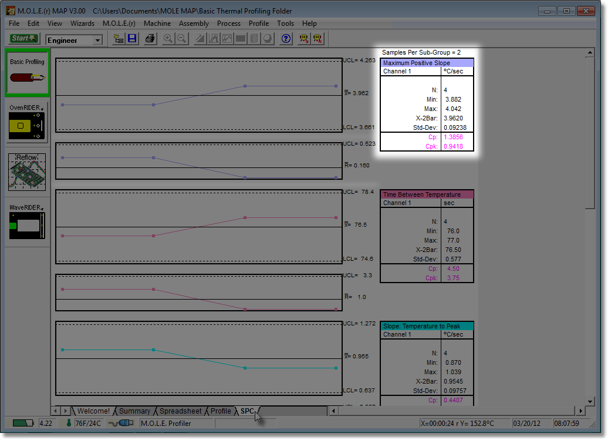Select the SPC tab
The image size is (608, 440).
click(x=247, y=411)
